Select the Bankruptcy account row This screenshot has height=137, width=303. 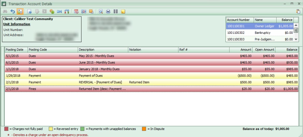260,33
